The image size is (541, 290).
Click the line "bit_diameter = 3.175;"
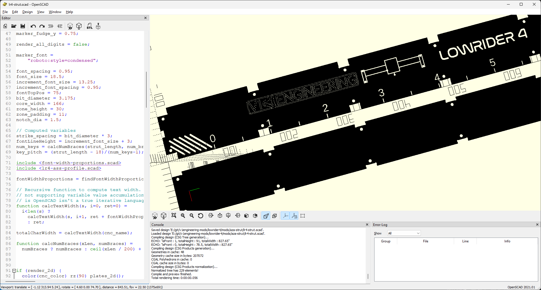coord(46,98)
